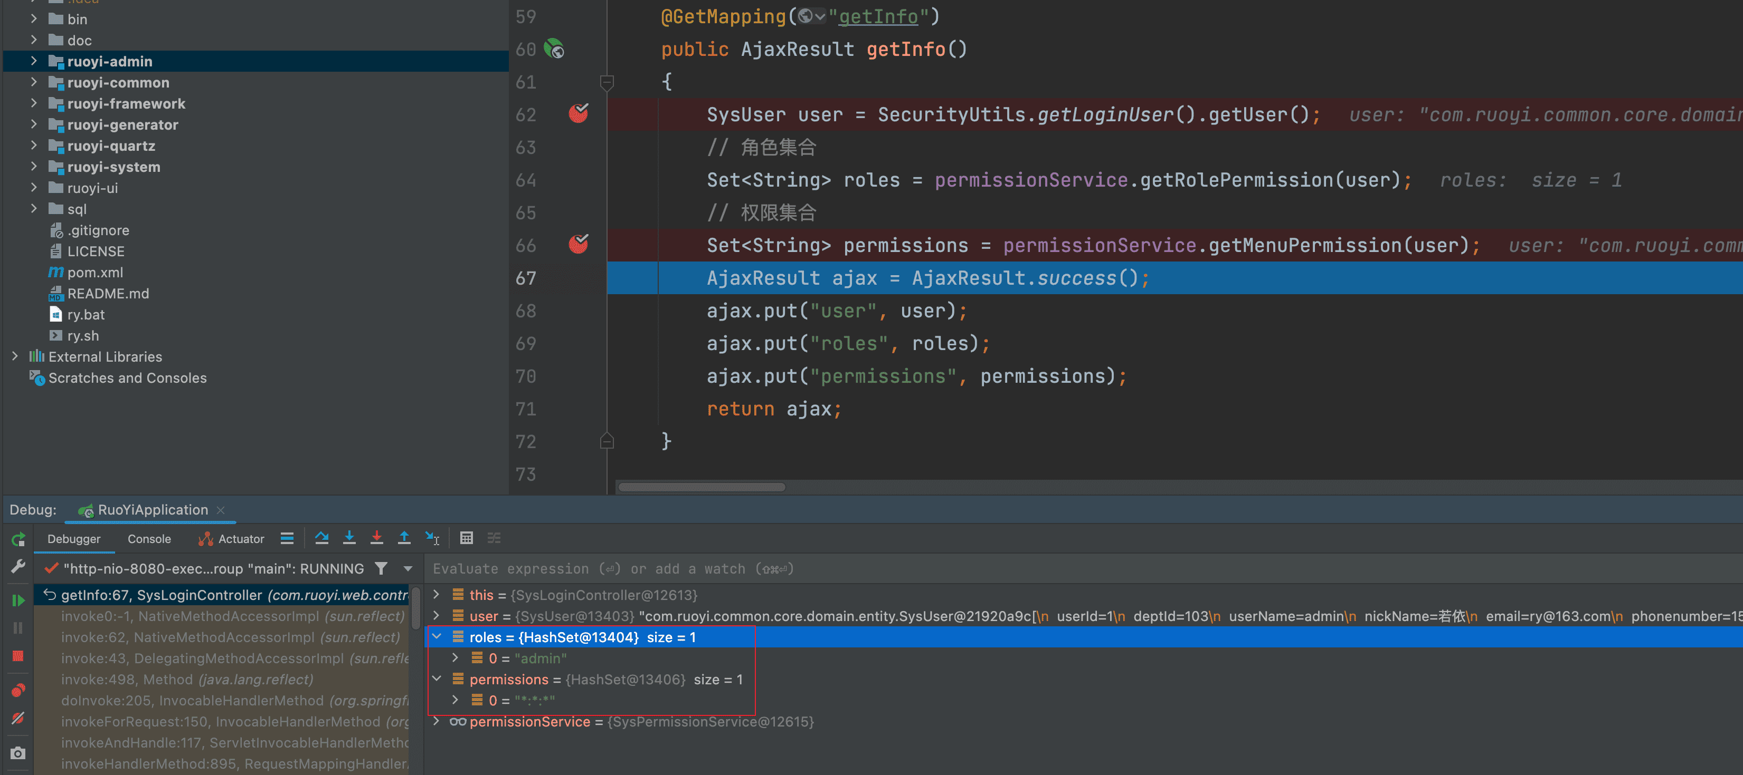
Task: Switch to the Console tab
Action: (149, 538)
